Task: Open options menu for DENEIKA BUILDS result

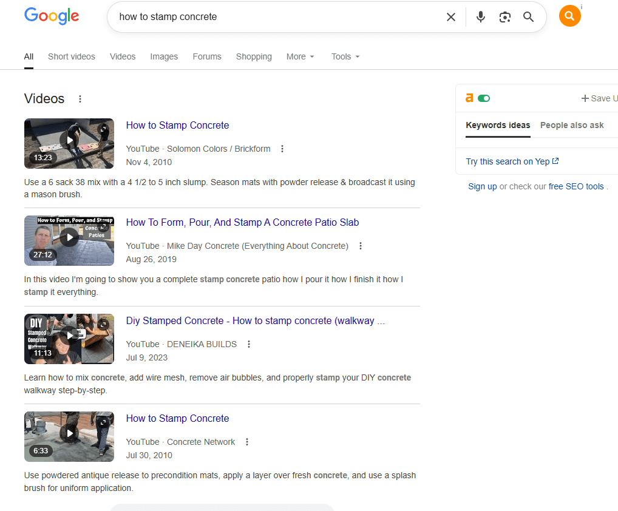Action: click(249, 344)
